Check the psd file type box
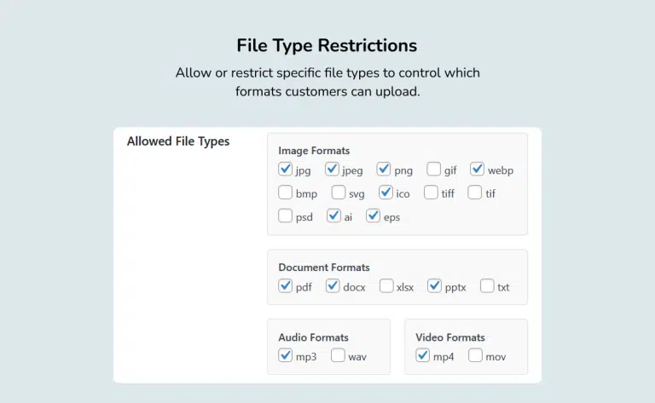The image size is (655, 403). click(286, 216)
